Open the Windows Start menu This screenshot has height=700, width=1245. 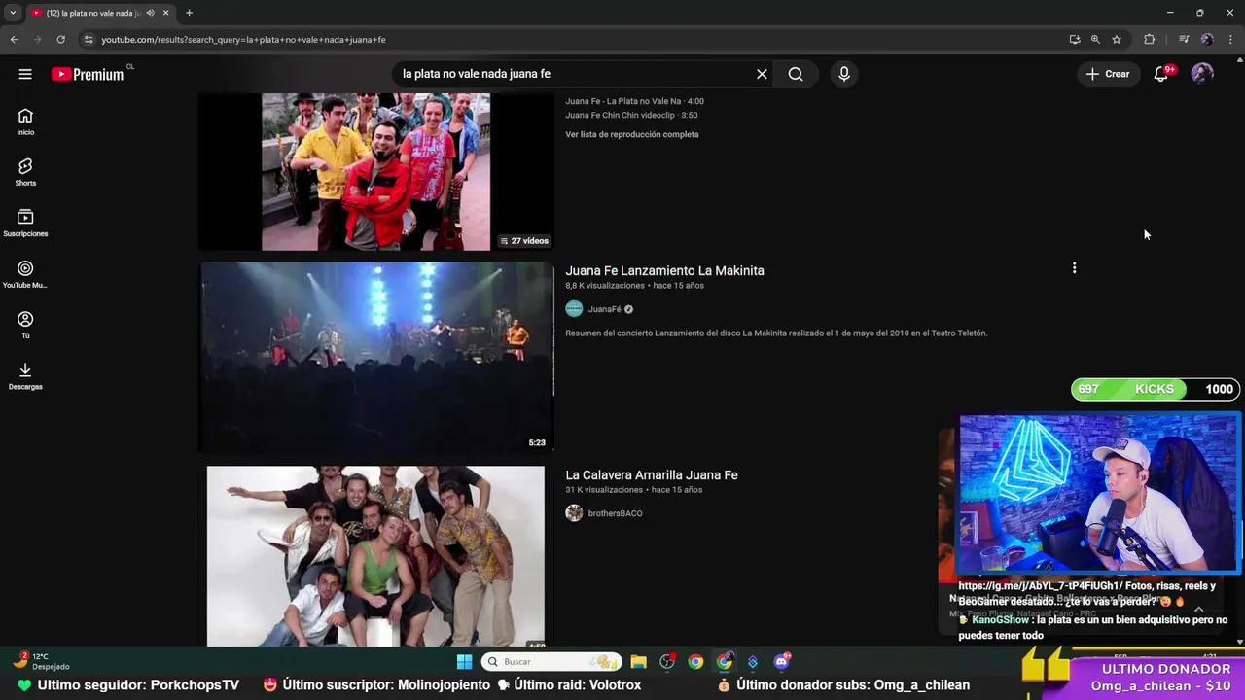tap(464, 662)
